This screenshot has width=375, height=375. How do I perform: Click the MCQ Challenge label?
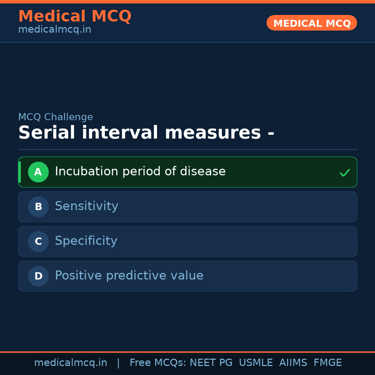pos(56,117)
